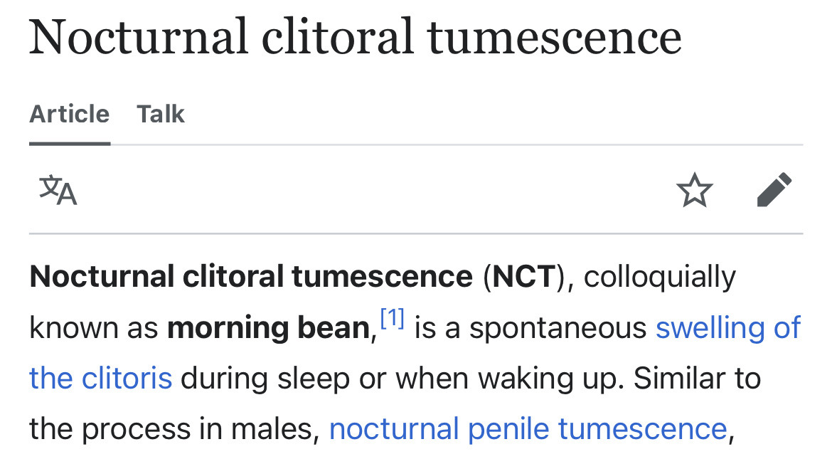Click the star icon to watch page
Viewport: 832px width, 459px height.
click(x=694, y=190)
